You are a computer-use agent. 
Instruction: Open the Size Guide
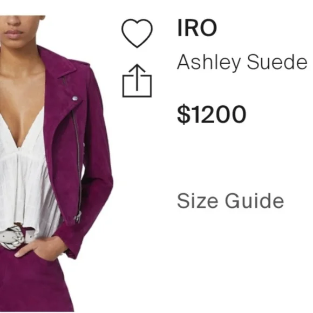tap(230, 201)
